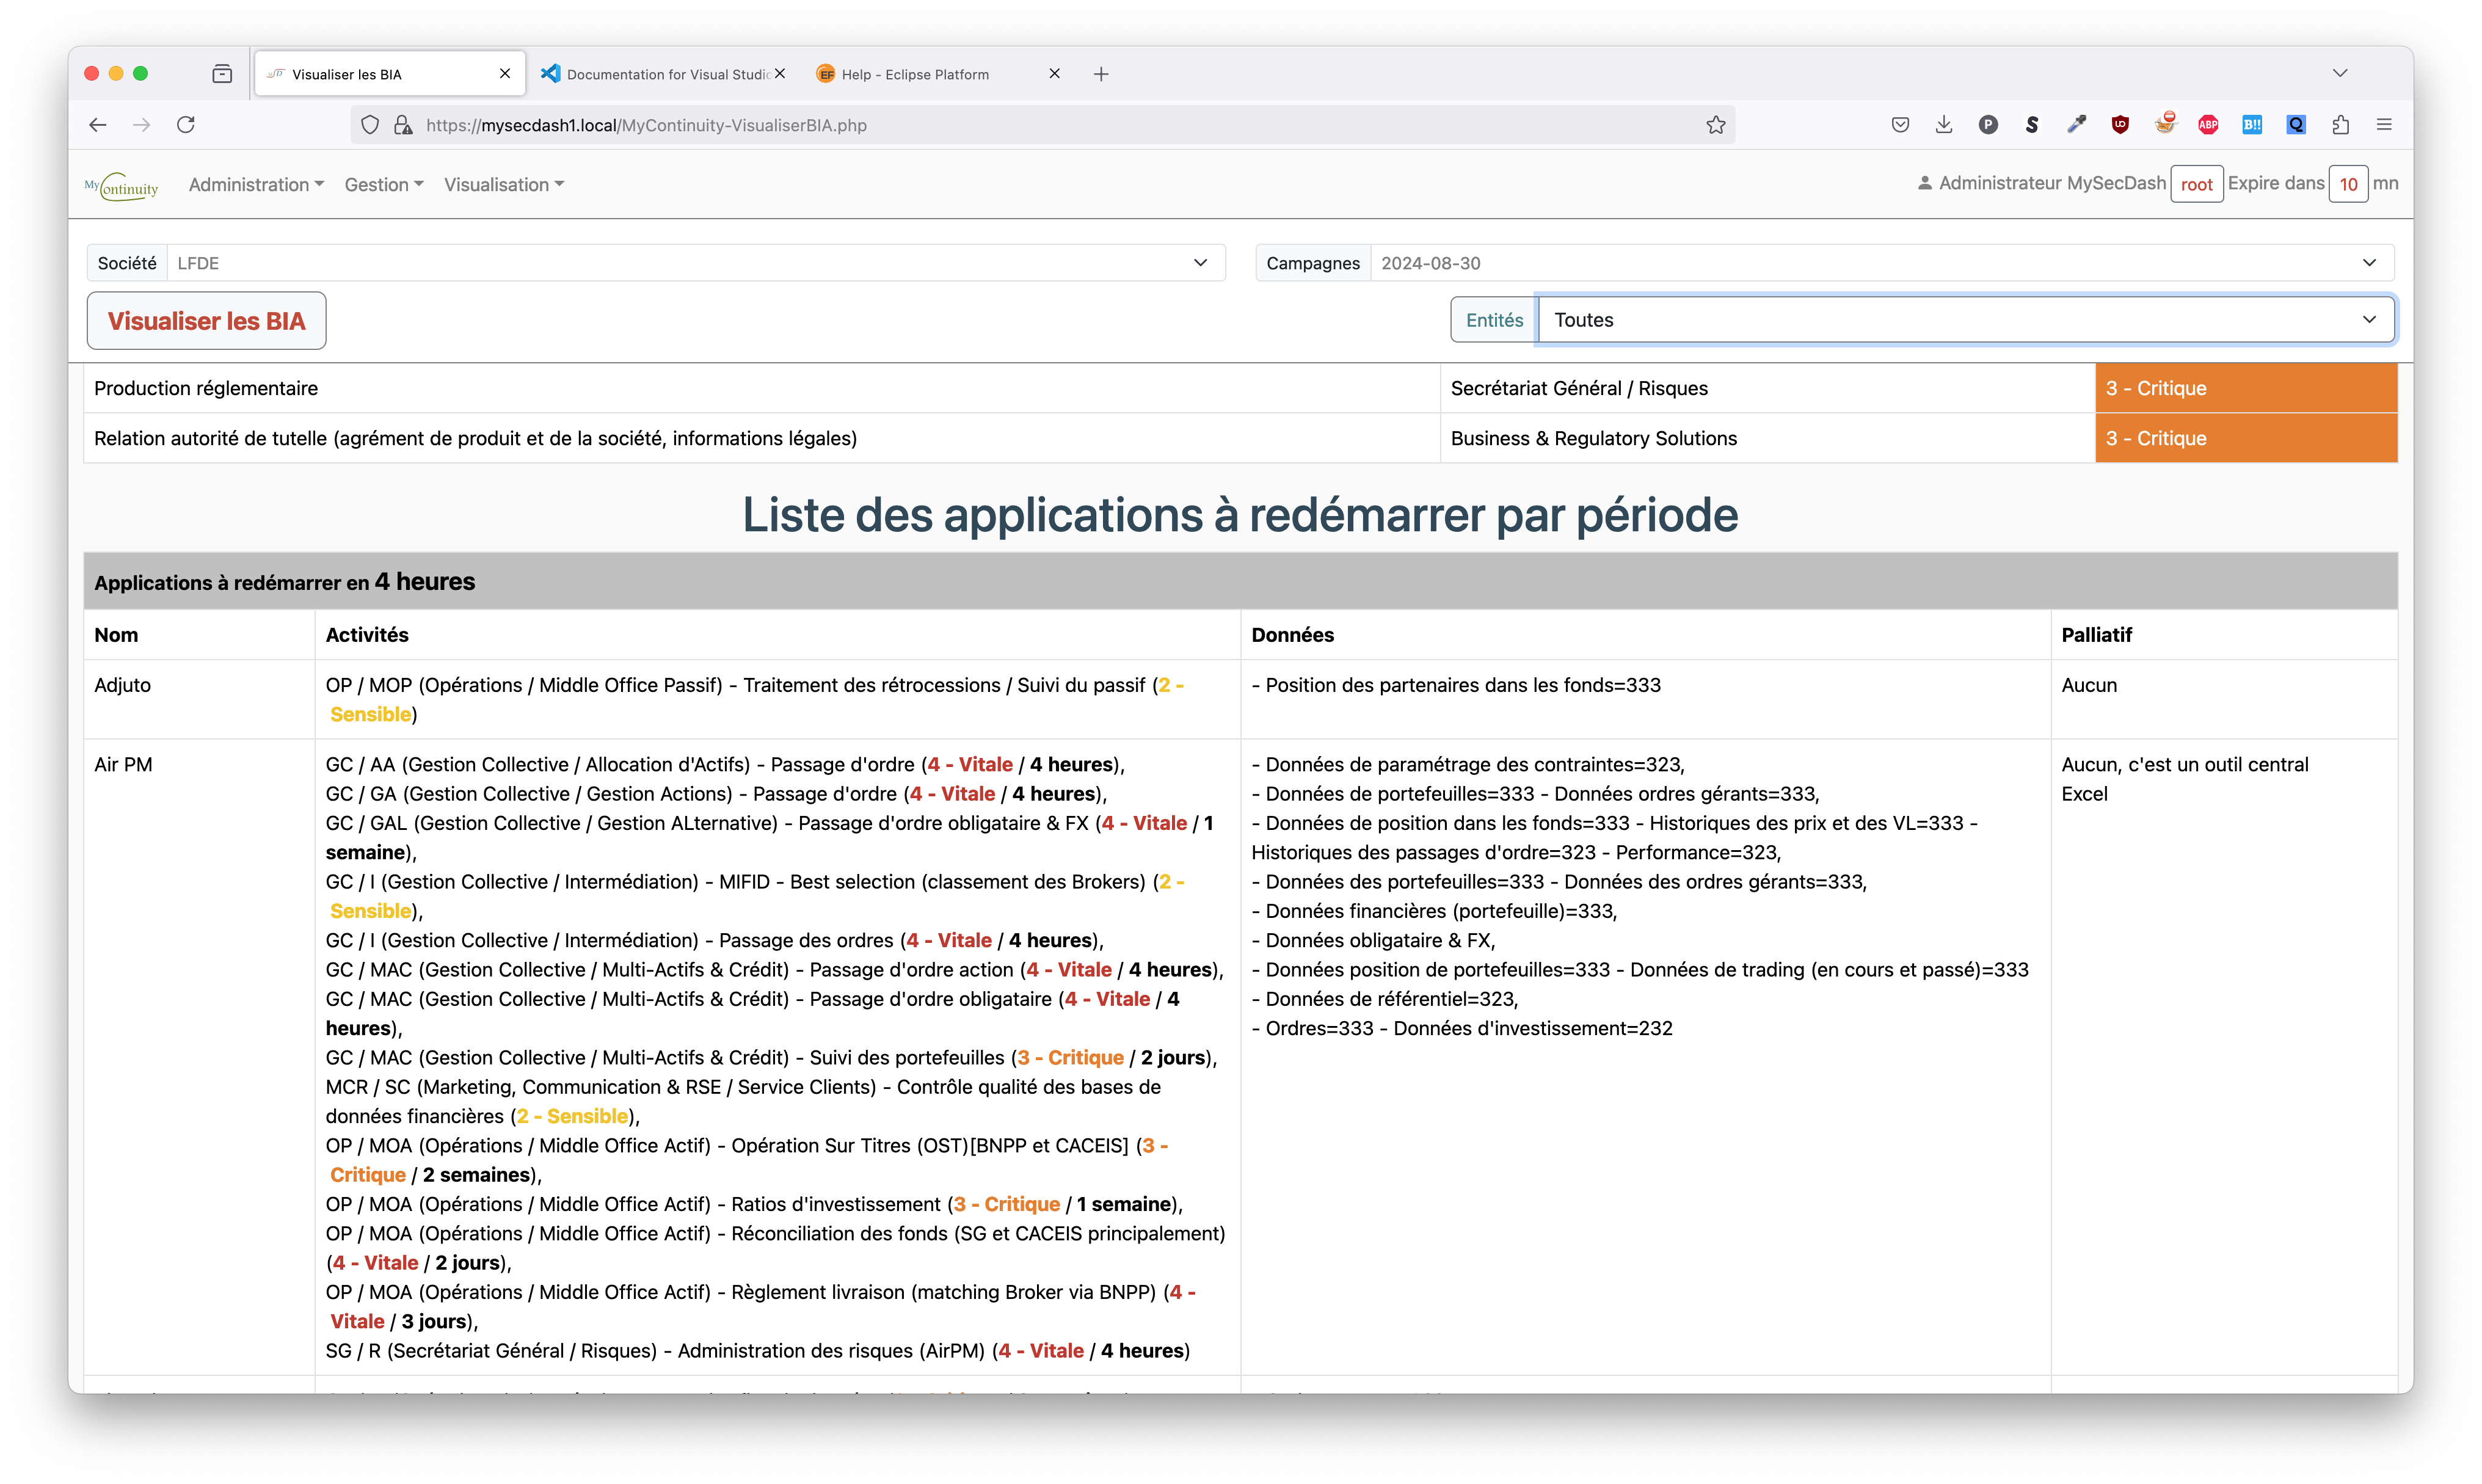Viewport: 2482px width, 1484px height.
Task: Switch to the Visualiser les BIA tab
Action: (x=390, y=74)
